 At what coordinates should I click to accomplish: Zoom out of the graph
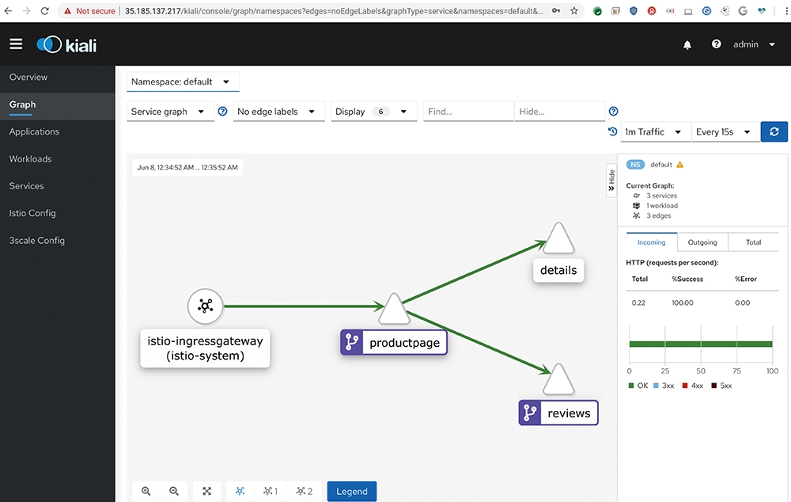click(174, 492)
